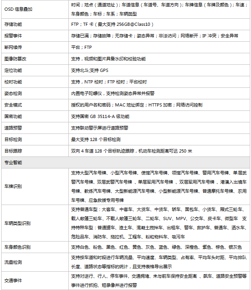Viewport: 251px width, 290px height.
Task: Click the 车辆类型识别 row label
Action: coord(17,223)
